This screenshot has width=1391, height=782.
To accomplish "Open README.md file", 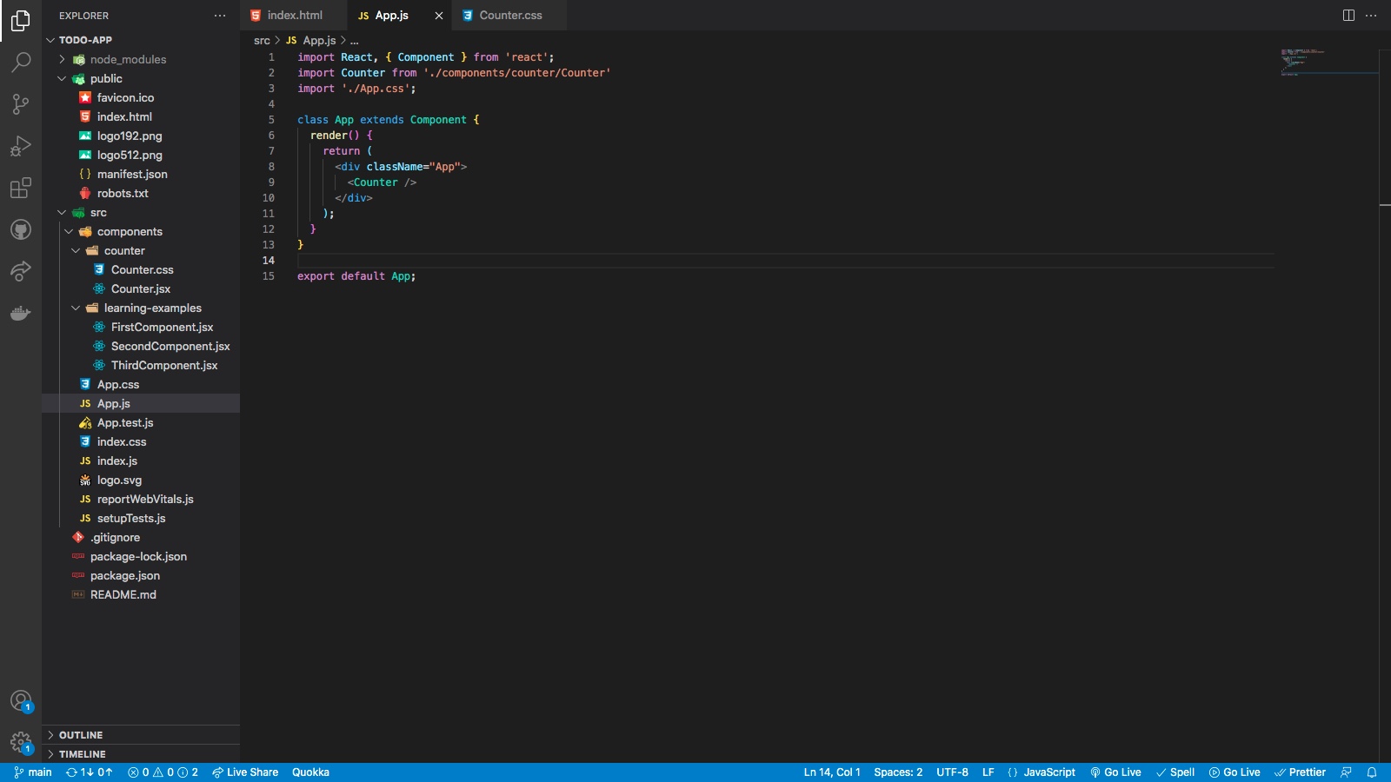I will click(x=141, y=594).
